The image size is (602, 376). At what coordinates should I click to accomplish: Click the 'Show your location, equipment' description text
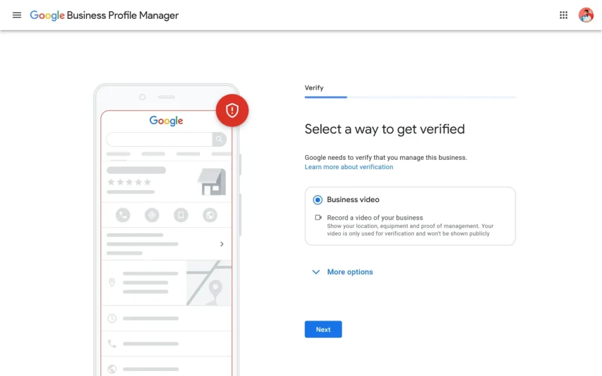(x=410, y=230)
